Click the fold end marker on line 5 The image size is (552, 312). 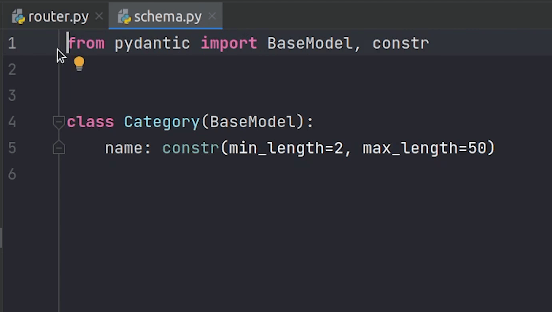pyautogui.click(x=59, y=148)
